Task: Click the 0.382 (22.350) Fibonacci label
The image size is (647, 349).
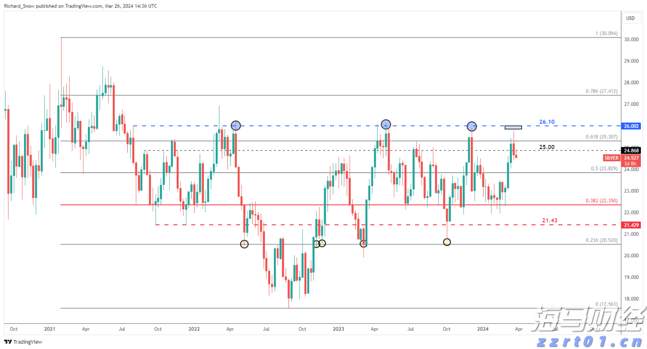Action: [601, 200]
